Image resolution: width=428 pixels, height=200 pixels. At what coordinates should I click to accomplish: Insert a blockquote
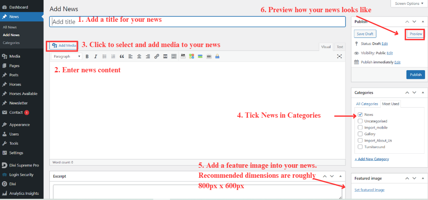(122, 57)
